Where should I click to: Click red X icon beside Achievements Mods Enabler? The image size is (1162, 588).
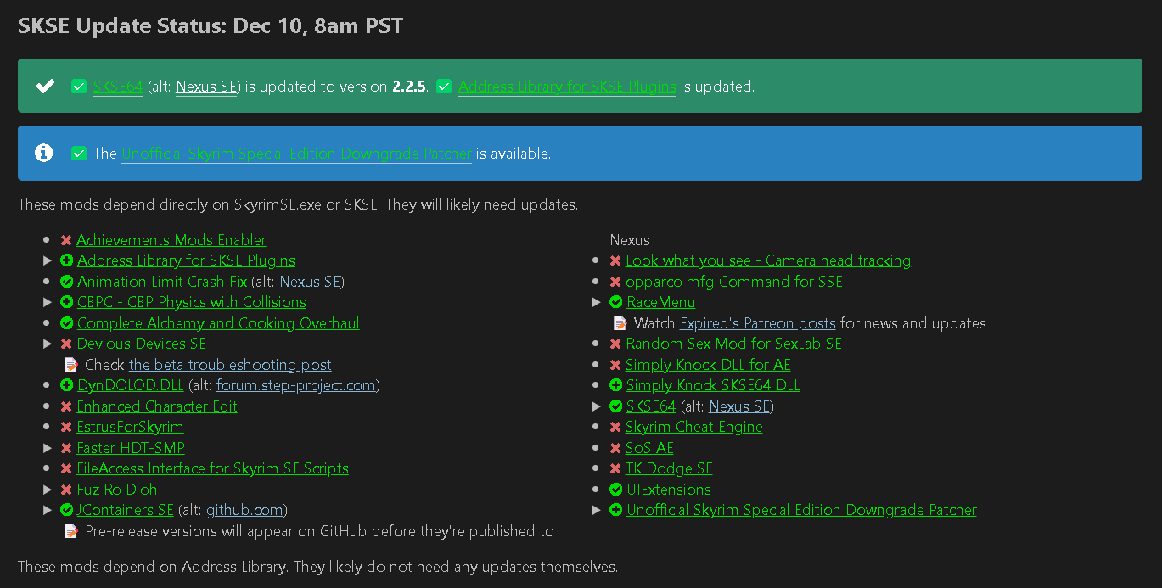[66, 240]
